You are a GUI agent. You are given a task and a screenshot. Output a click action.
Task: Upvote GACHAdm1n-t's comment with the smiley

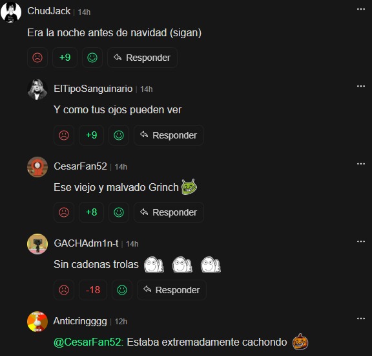click(x=122, y=290)
